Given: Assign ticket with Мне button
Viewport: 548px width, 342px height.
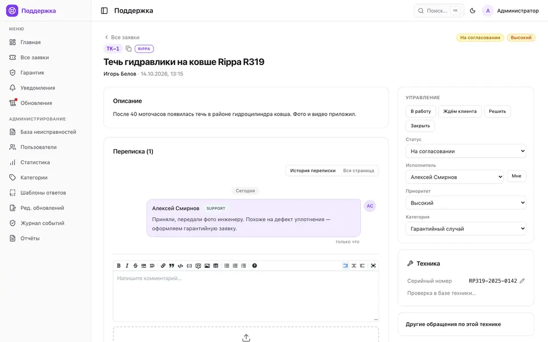Looking at the screenshot, I should click(516, 176).
